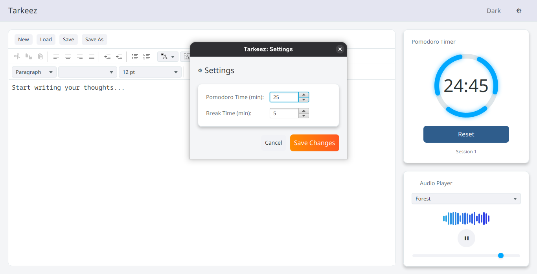537x274 pixels.
Task: Click the 24:45 timer display
Action: point(466,86)
